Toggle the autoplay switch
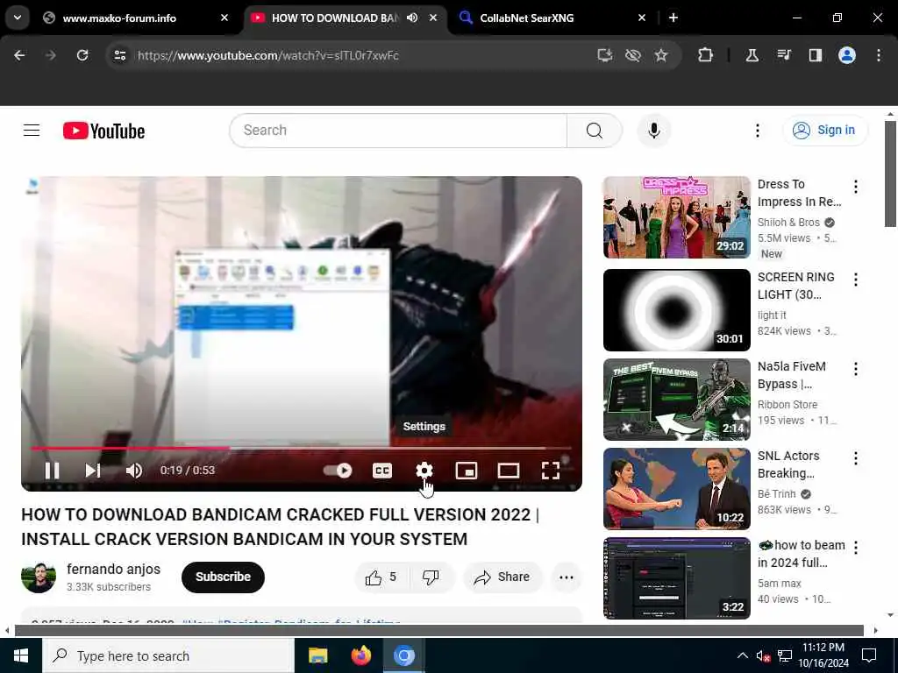This screenshot has height=673, width=898. [x=338, y=471]
